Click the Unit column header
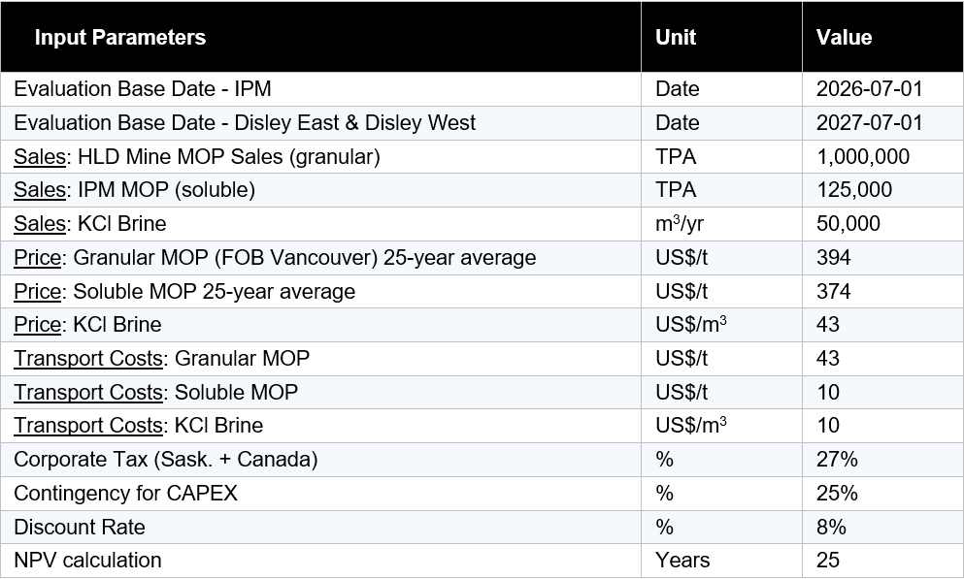The height and width of the screenshot is (579, 964). [676, 38]
